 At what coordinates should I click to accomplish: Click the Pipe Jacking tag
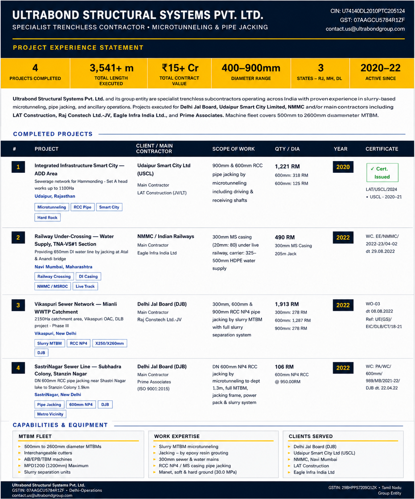click(x=49, y=405)
